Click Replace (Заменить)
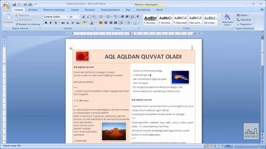Viewport: 266px width, 149px height. pos(244,20)
